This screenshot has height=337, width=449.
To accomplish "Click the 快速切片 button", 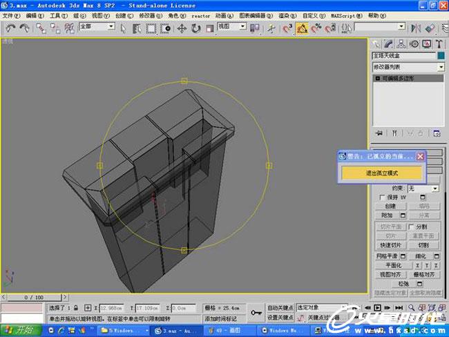I will 390,245.
